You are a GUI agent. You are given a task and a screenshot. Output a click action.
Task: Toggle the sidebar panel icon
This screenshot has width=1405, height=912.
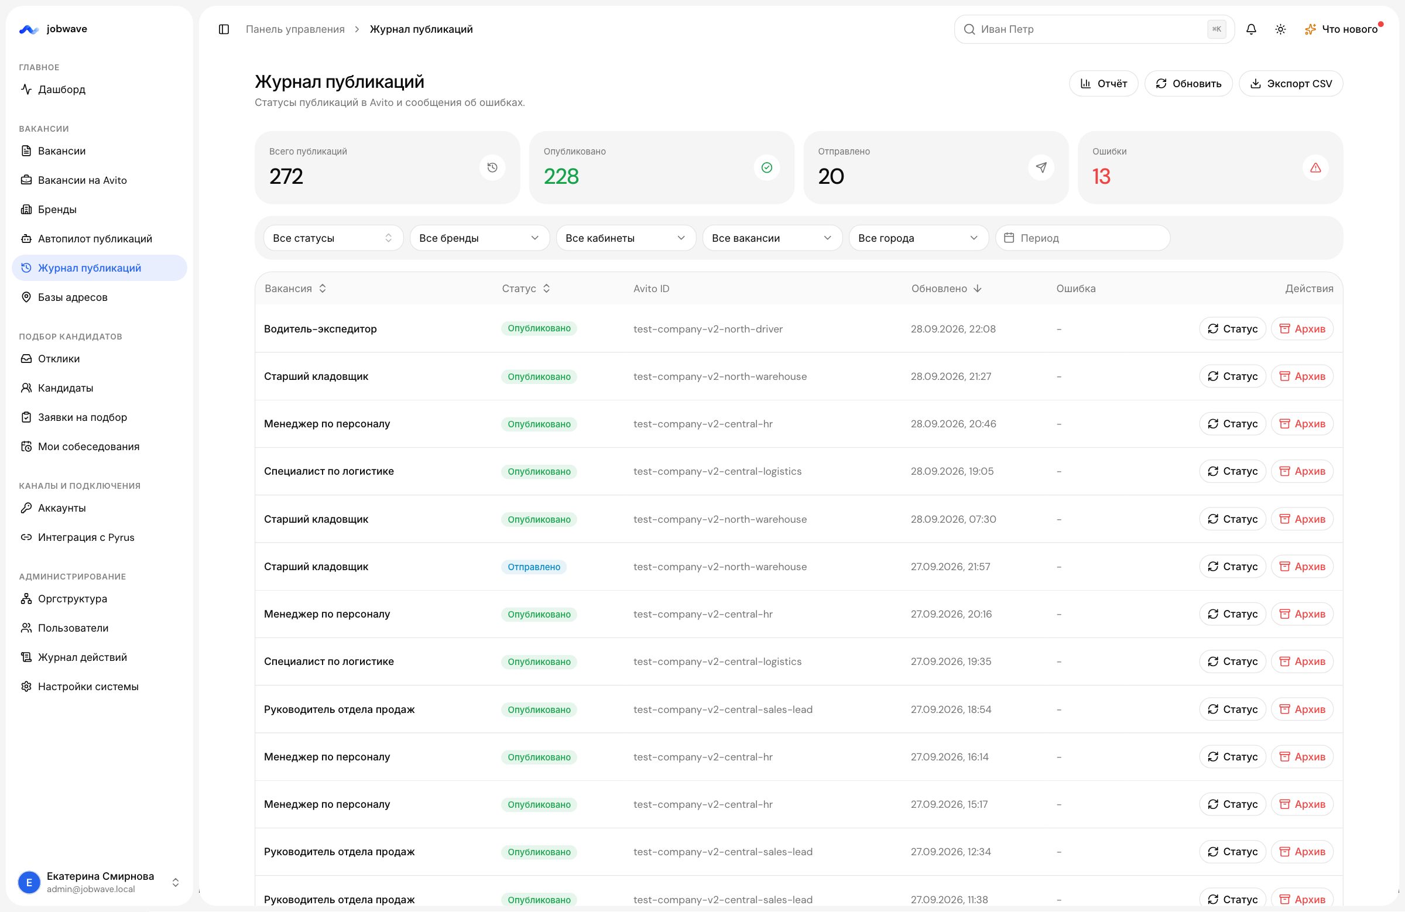point(224,29)
